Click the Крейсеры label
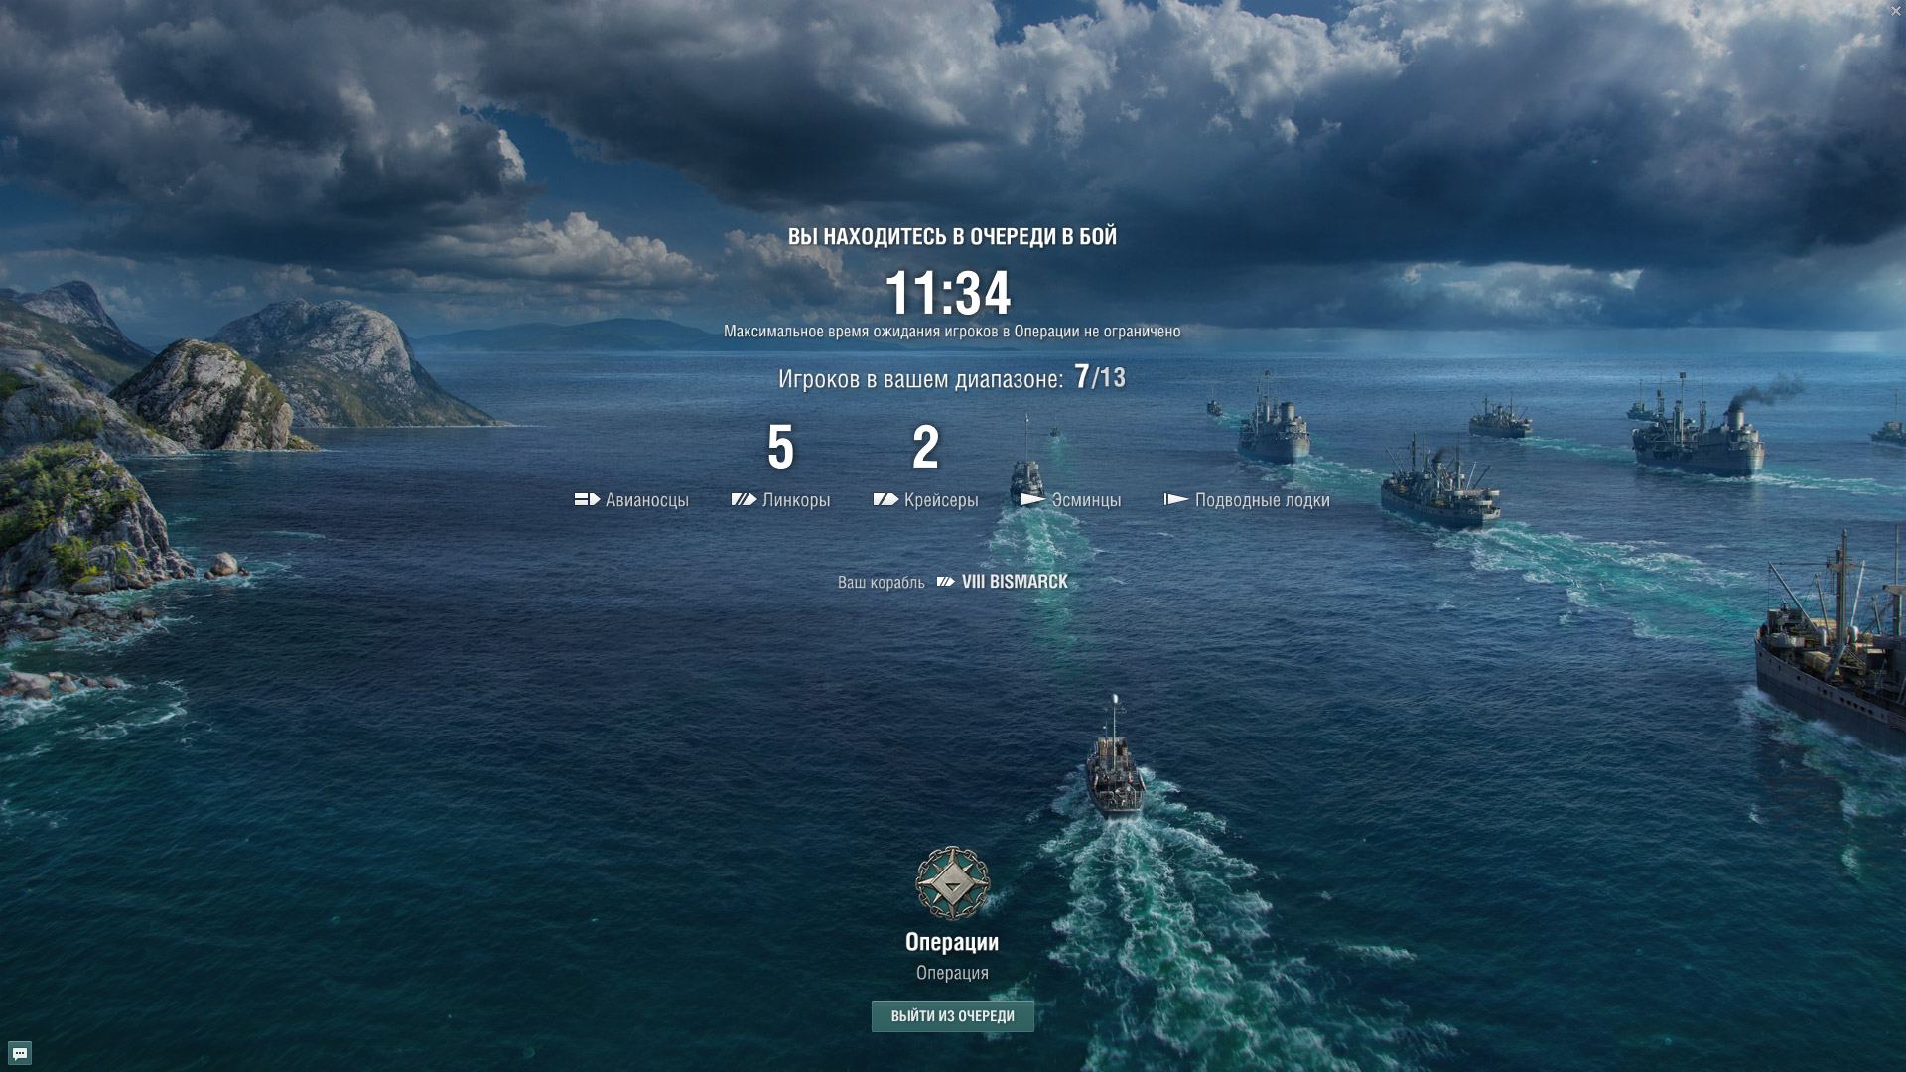The width and height of the screenshot is (1906, 1072). [941, 500]
